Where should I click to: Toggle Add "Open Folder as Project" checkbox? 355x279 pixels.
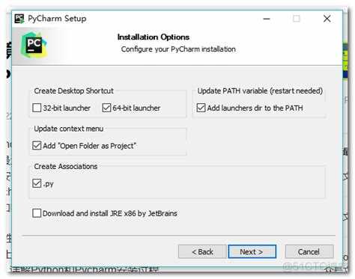[x=37, y=146]
